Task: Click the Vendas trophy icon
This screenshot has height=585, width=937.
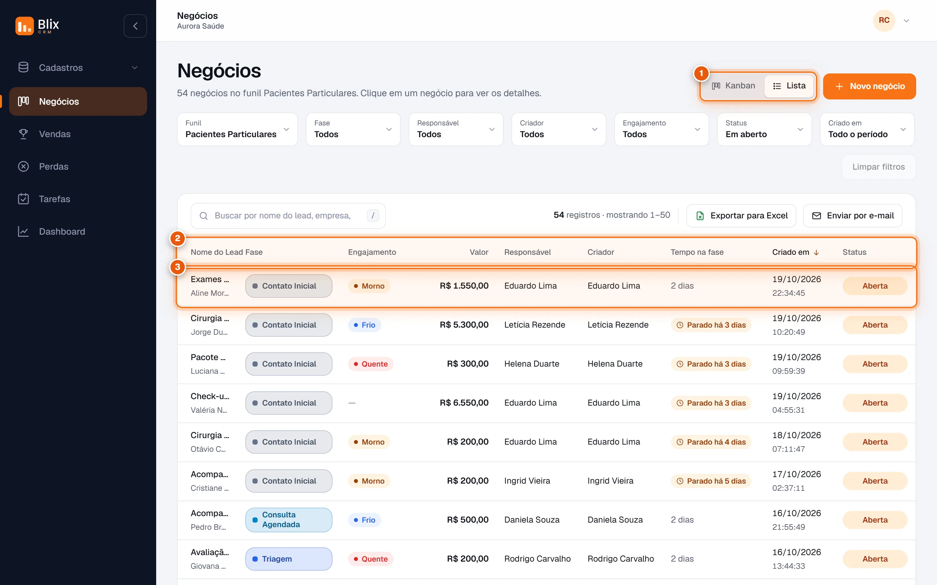Action: click(x=23, y=134)
